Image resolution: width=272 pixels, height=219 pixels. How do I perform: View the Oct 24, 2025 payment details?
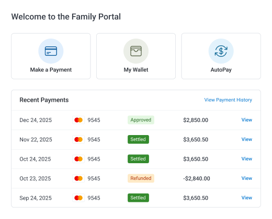tap(247, 159)
